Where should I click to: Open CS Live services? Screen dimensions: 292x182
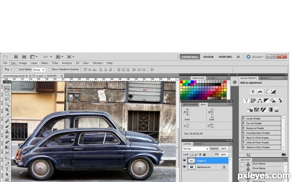coord(255,57)
